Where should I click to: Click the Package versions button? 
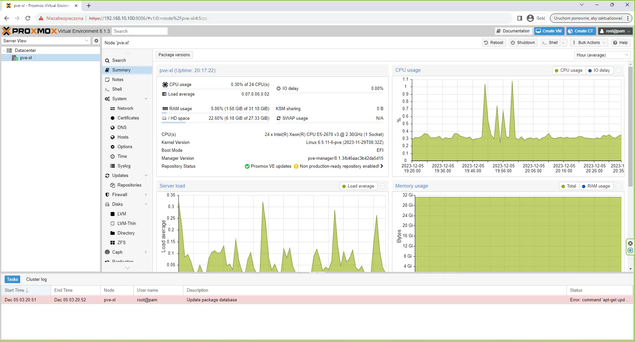[174, 55]
